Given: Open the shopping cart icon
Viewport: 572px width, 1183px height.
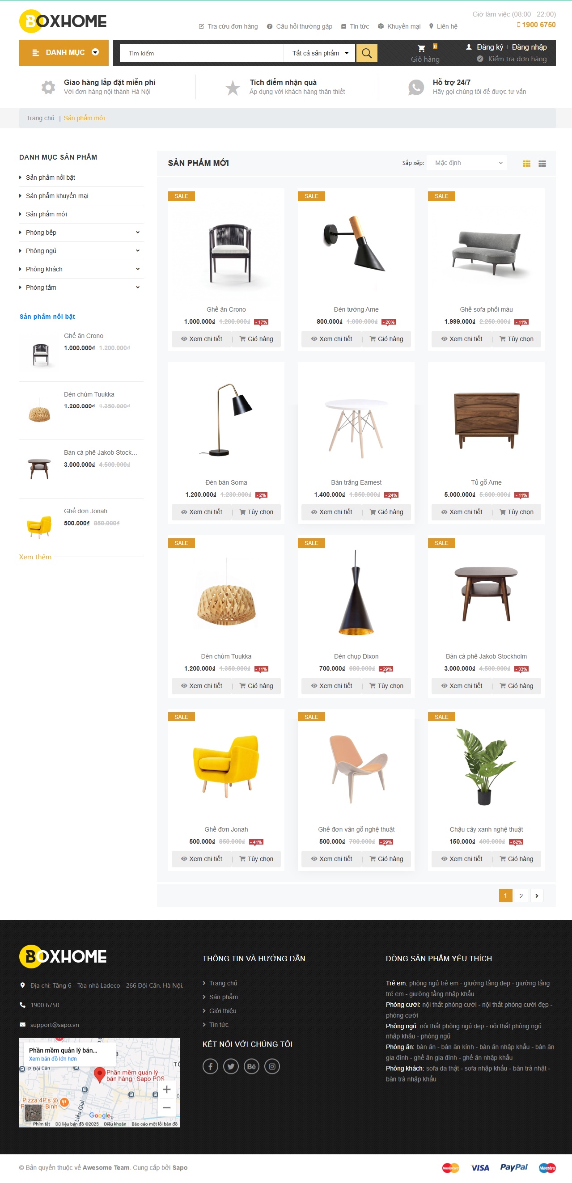Looking at the screenshot, I should tap(421, 48).
